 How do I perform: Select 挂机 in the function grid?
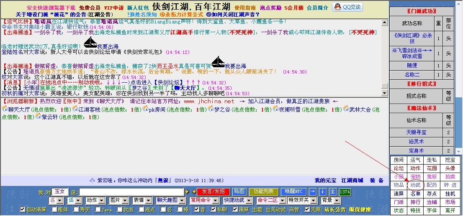[x=450, y=193]
